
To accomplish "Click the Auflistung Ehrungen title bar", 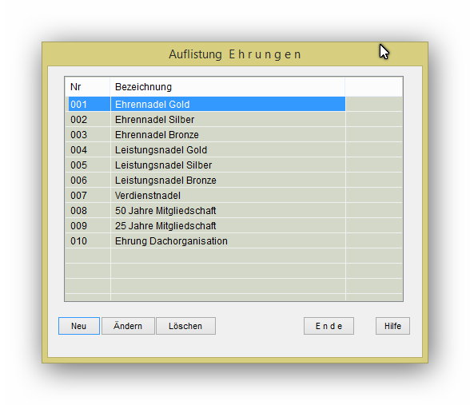I will tap(235, 54).
